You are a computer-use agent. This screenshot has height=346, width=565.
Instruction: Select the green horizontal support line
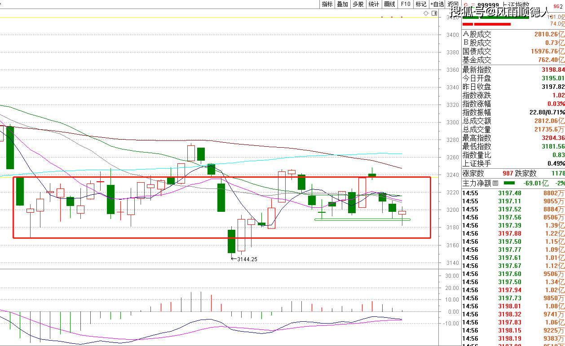pos(362,219)
